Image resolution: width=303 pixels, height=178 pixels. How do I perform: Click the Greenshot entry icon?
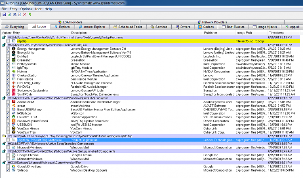click(13, 60)
